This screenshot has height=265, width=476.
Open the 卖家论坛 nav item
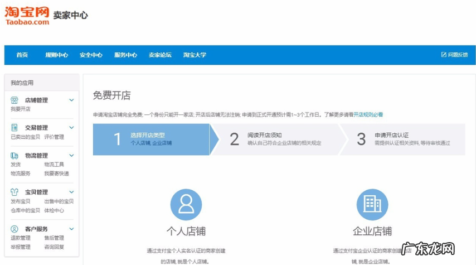(x=160, y=55)
